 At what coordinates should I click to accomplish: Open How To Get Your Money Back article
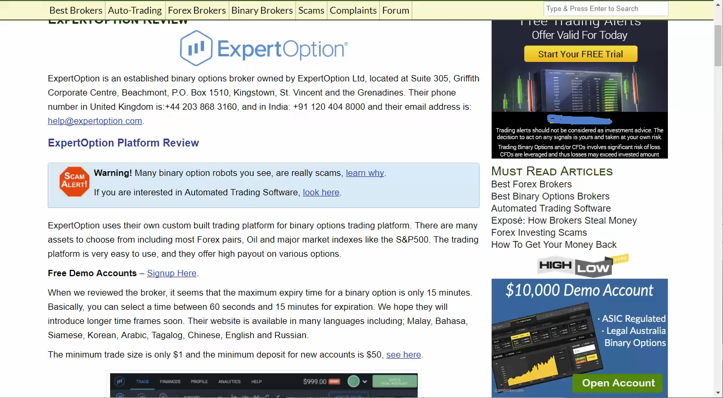[554, 245]
